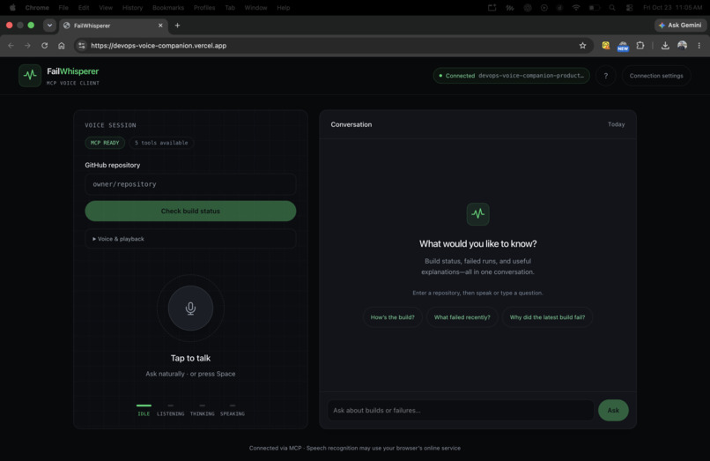Click the Tap to talk label
710x461 pixels.
[x=190, y=358]
